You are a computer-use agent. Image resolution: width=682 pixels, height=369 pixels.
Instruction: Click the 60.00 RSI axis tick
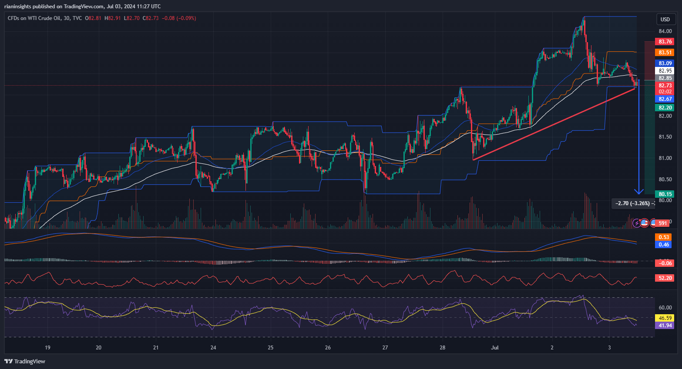[x=665, y=308]
